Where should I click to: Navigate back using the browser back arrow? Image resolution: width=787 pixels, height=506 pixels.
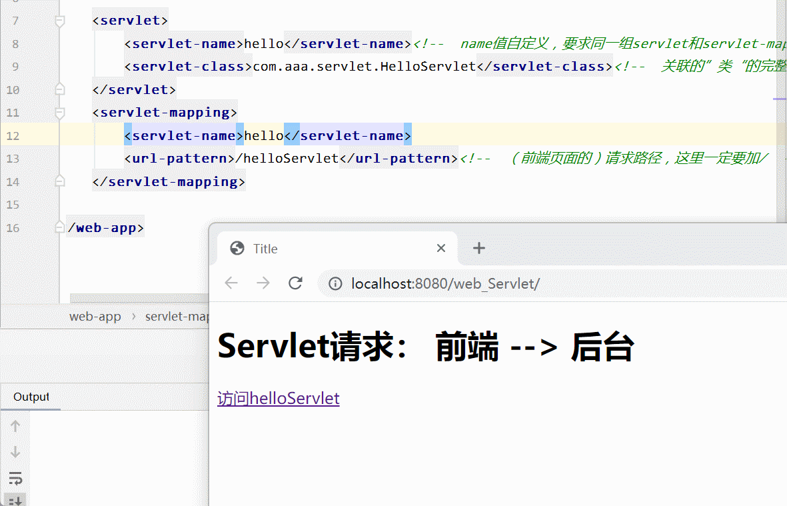(x=231, y=283)
